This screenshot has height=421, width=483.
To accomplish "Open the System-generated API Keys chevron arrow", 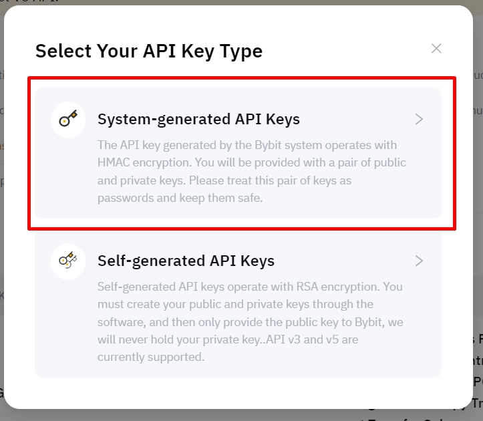I will pyautogui.click(x=419, y=120).
